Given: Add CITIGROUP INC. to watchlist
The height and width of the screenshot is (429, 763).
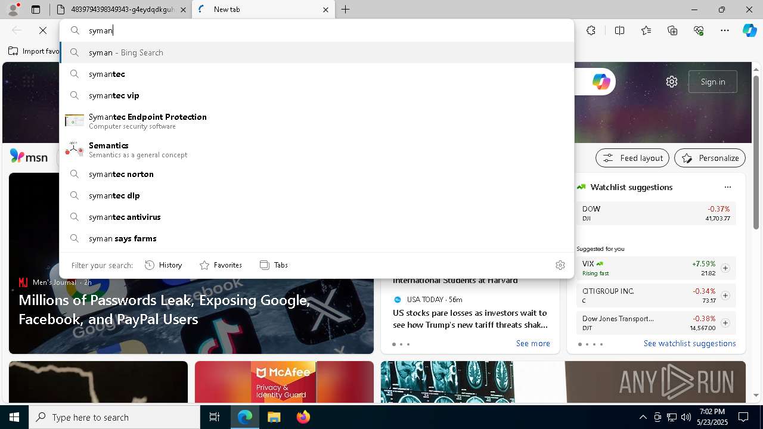Looking at the screenshot, I should point(725,296).
